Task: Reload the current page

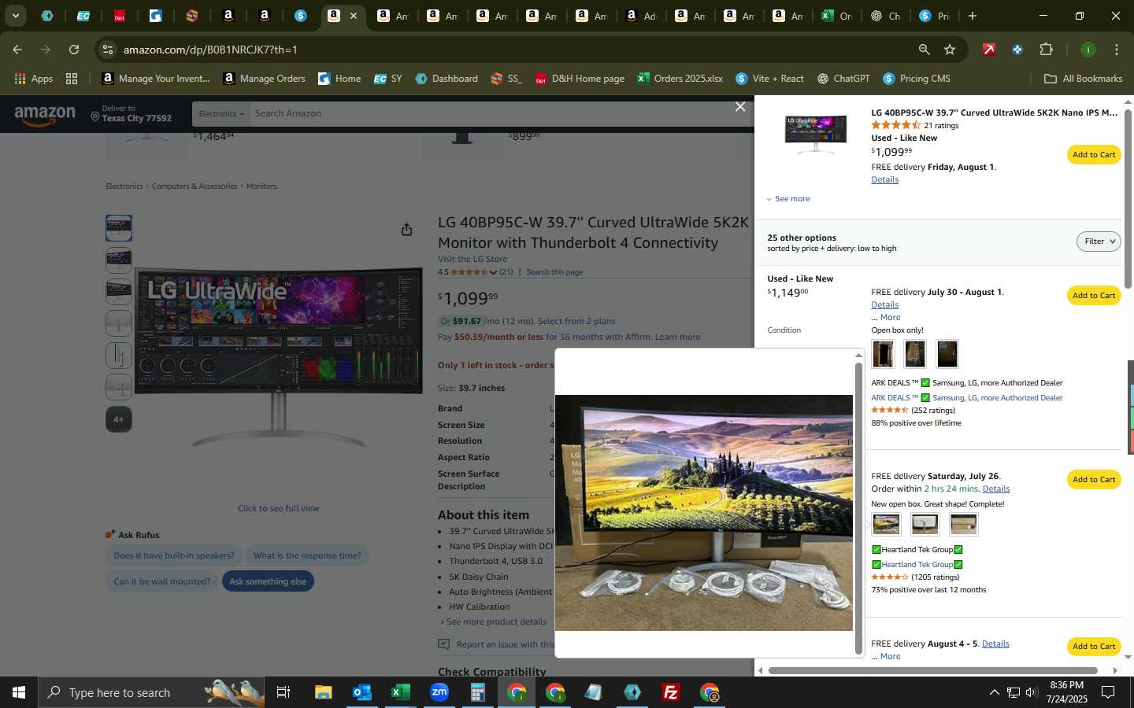Action: [74, 50]
